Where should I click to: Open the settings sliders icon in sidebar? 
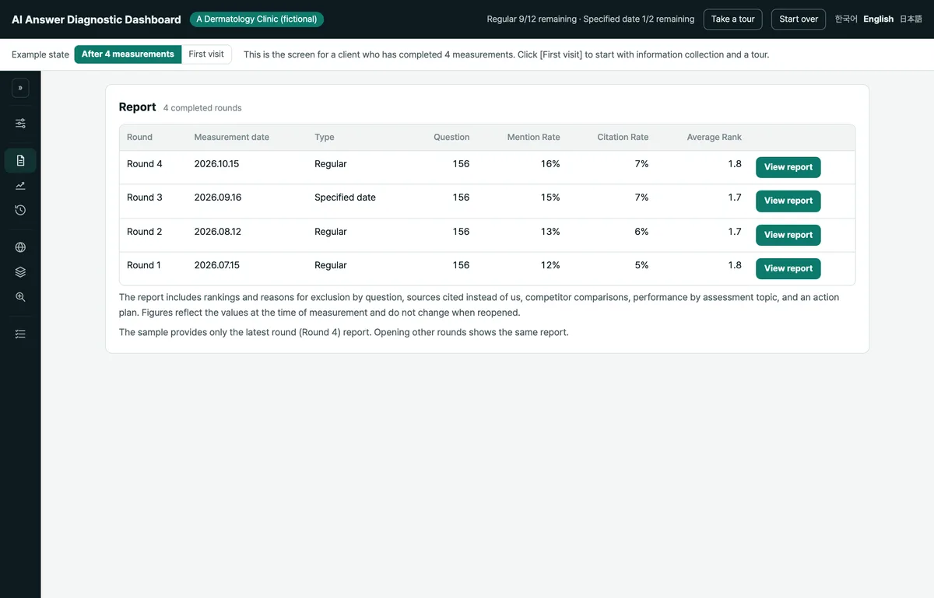(20, 123)
